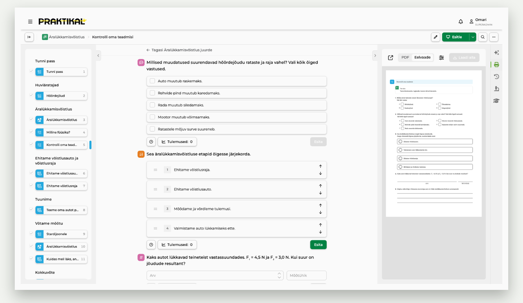Switch to the PDF tab
This screenshot has width=523, height=303.
pos(405,57)
